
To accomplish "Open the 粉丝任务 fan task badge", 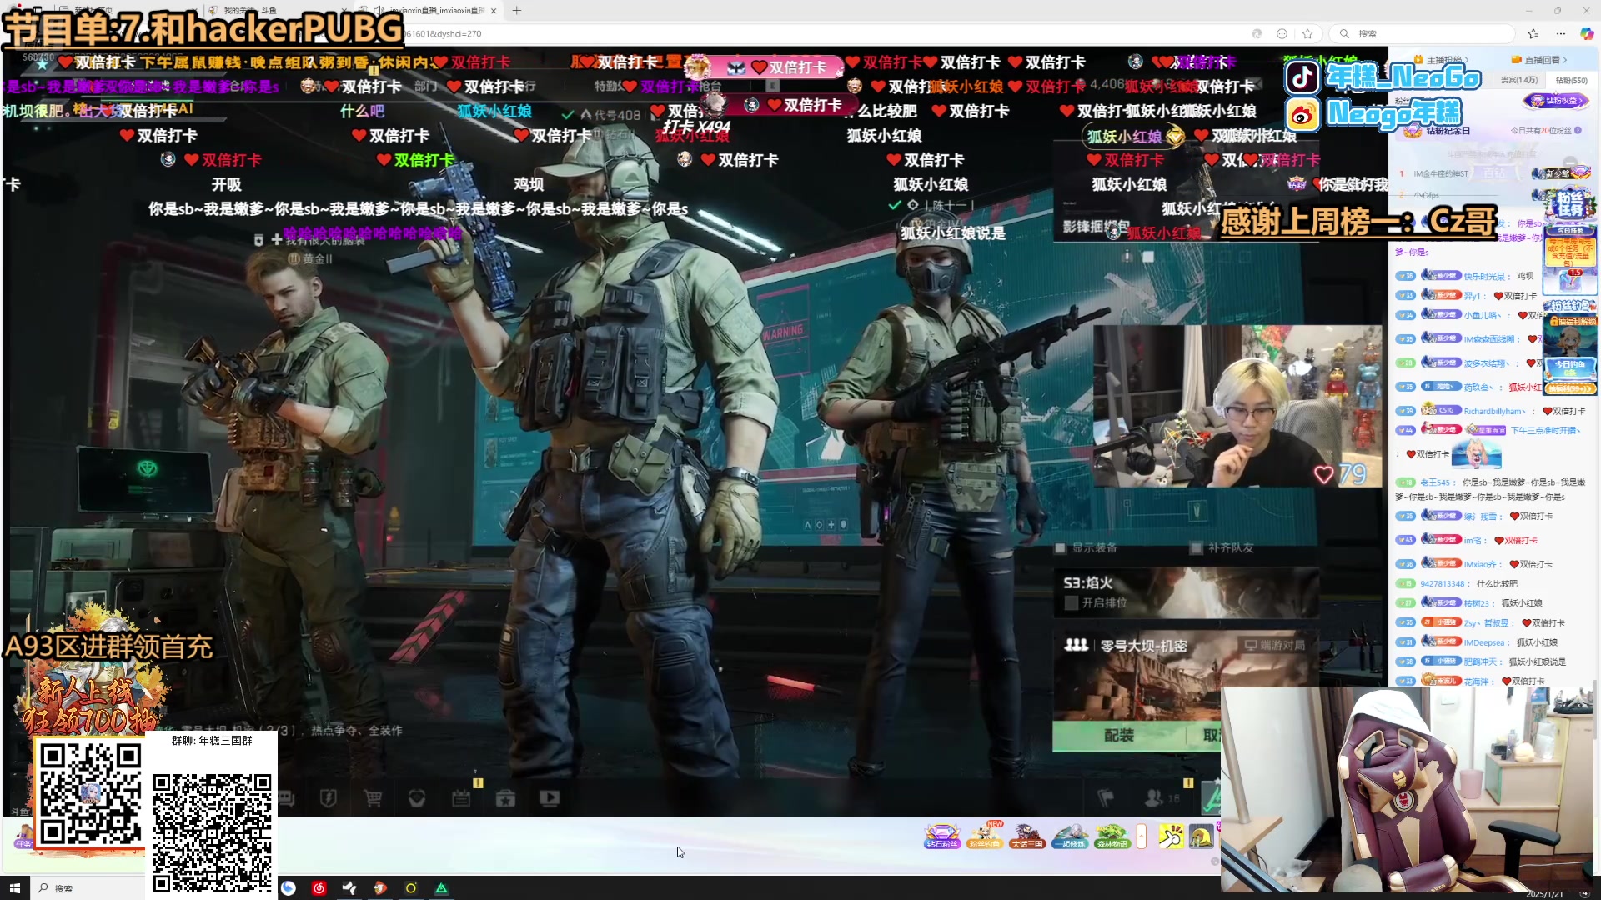I will tap(1570, 203).
